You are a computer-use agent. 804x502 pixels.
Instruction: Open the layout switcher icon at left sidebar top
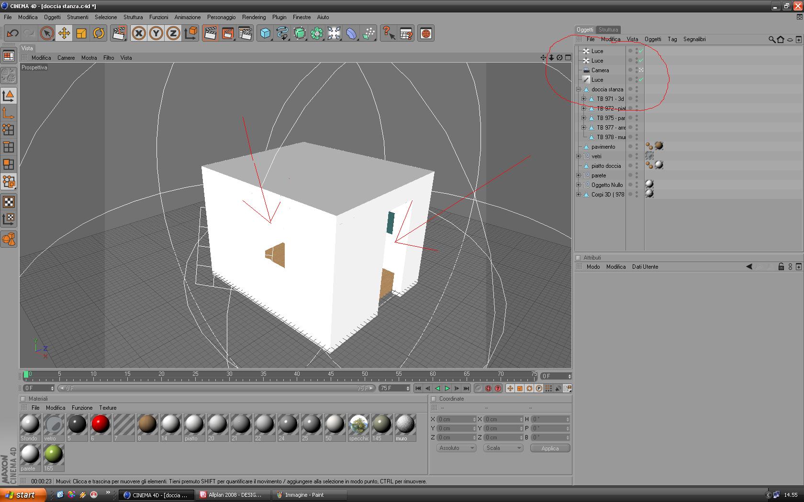tap(9, 56)
